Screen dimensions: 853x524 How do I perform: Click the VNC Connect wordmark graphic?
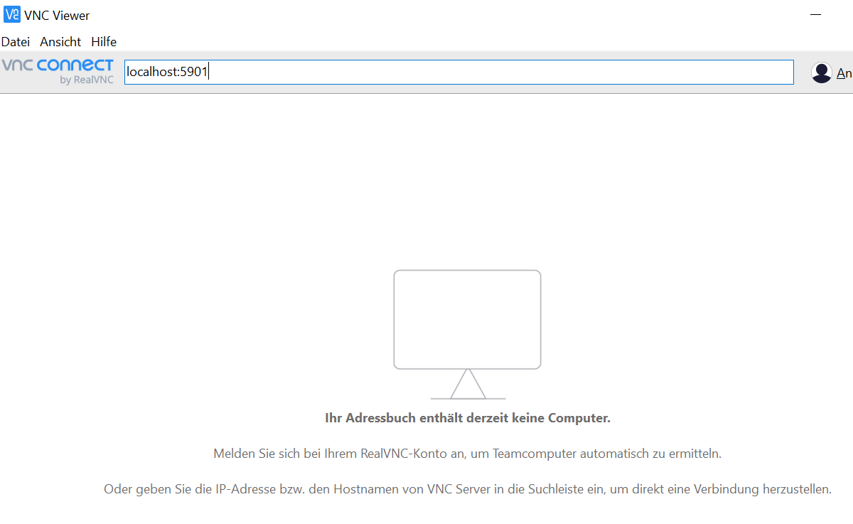tap(57, 66)
